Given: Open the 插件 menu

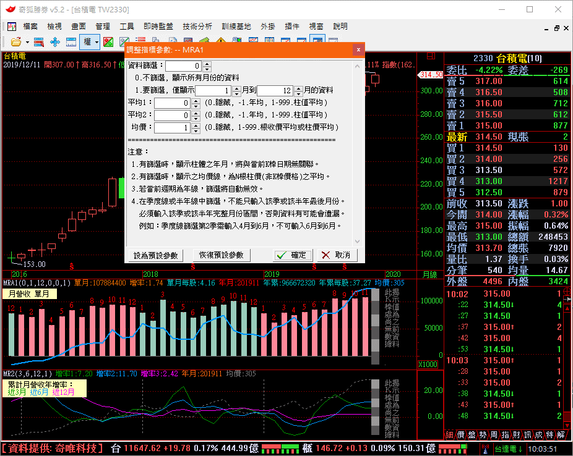Looking at the screenshot, I should click(292, 27).
